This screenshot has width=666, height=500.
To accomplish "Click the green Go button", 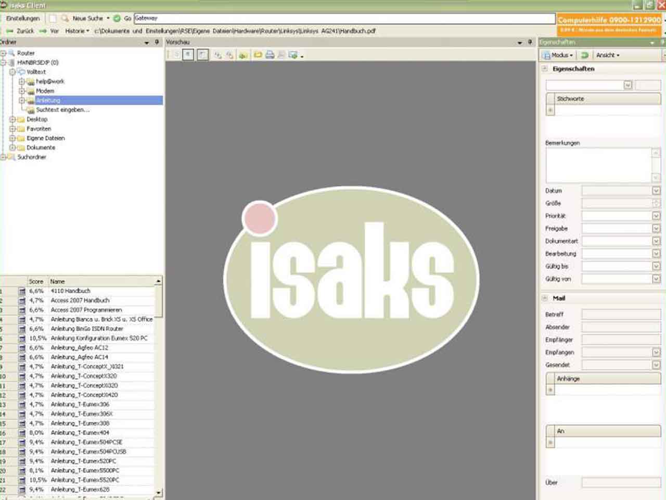I will point(117,18).
